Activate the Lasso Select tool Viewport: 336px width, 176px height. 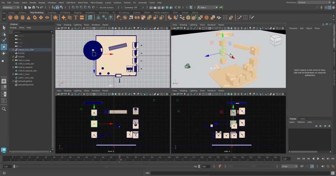coord(4,34)
